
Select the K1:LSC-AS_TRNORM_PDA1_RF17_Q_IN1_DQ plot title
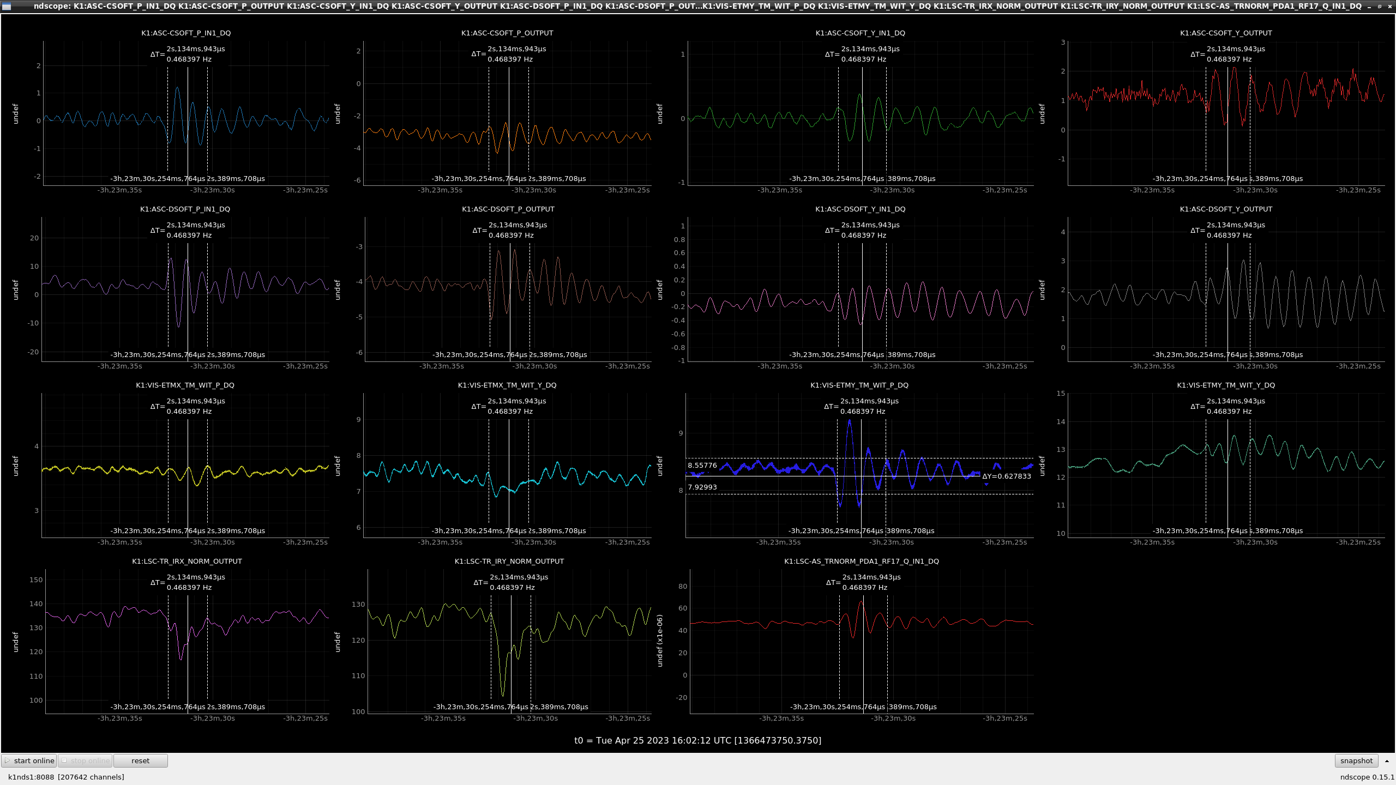click(862, 561)
